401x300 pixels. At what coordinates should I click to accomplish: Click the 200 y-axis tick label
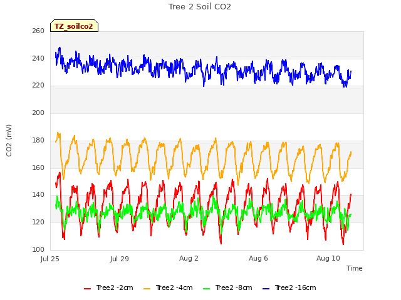(38, 112)
